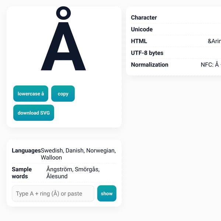Click the Swedish, Danish, Norwegian languages text
This screenshot has width=221, height=221.
[x=78, y=151]
